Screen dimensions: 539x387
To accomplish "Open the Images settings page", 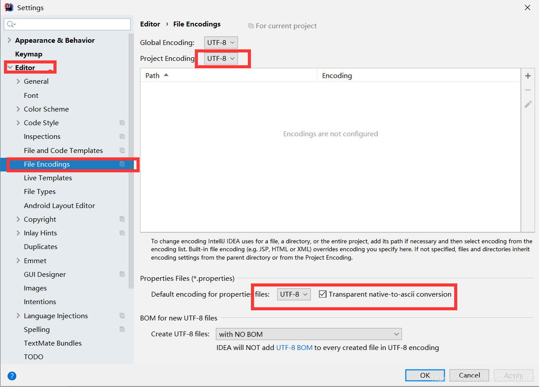I will [x=35, y=288].
